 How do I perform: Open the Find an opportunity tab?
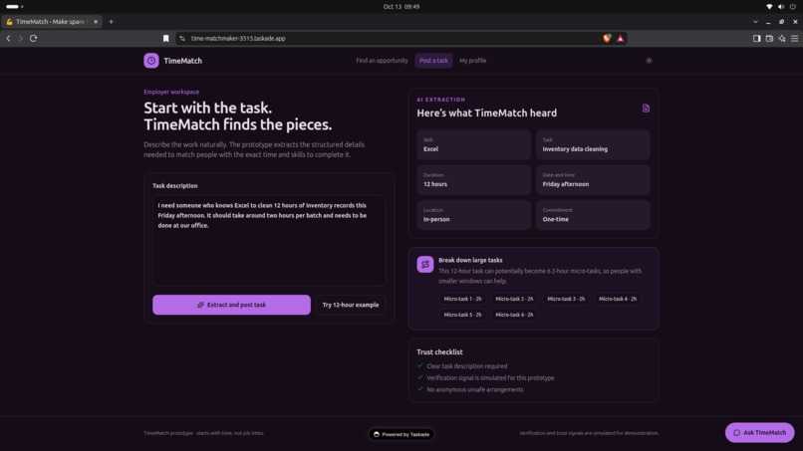click(382, 61)
